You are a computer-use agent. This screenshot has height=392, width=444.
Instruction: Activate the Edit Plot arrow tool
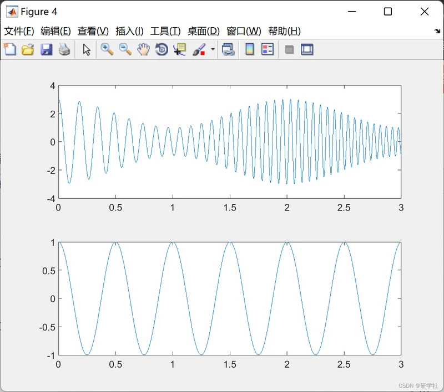[87, 50]
